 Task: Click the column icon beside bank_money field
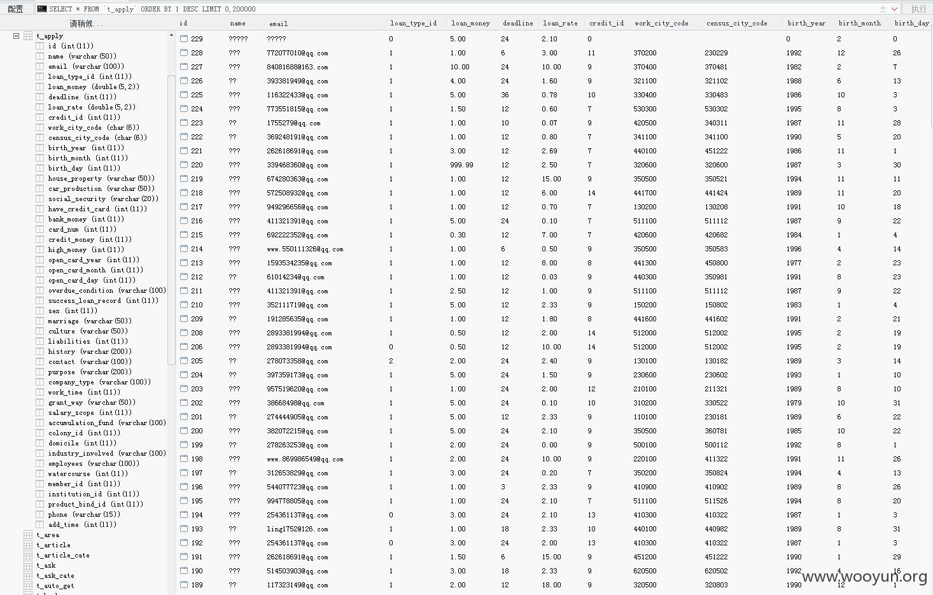pyautogui.click(x=40, y=220)
